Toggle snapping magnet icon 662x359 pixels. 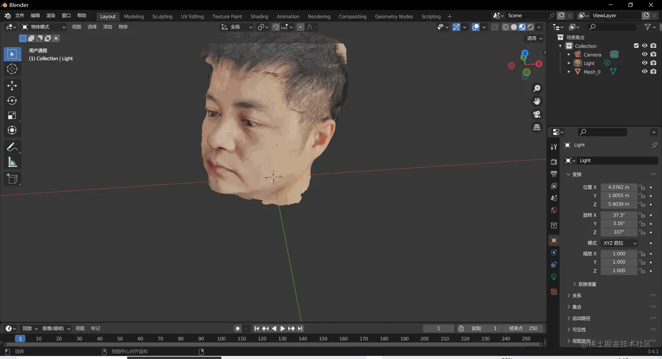coord(276,27)
